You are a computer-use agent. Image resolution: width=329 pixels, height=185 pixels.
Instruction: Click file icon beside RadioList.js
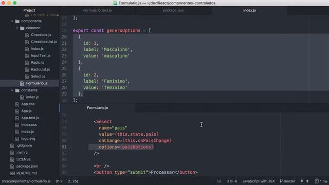(x=27, y=70)
